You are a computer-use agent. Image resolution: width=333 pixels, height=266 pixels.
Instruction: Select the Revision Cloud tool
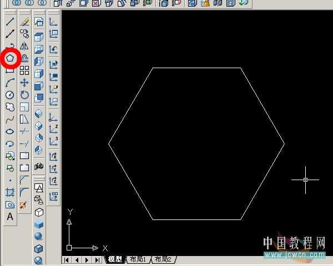click(10, 107)
